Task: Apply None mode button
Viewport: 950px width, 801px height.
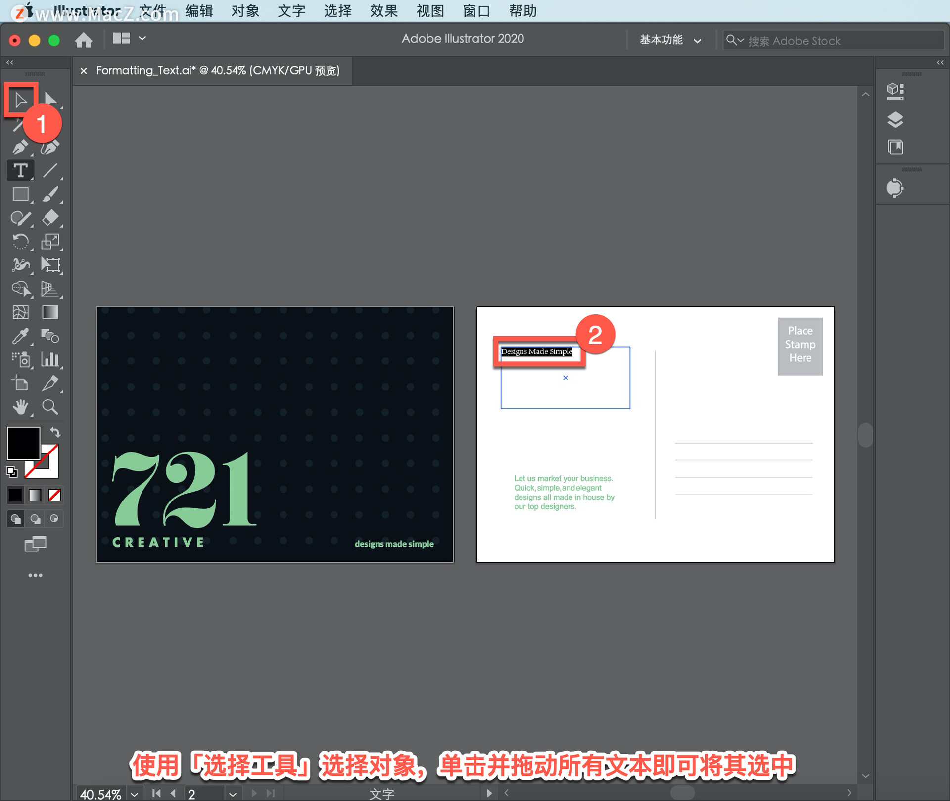Action: click(x=54, y=495)
